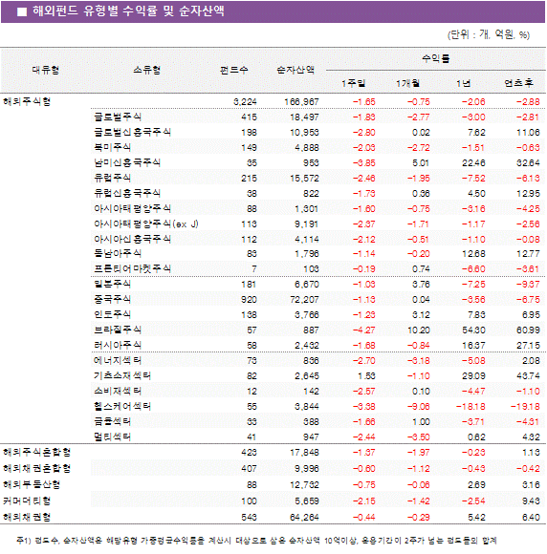Select the '동남아주식' row label
The image size is (547, 554).
[118, 253]
